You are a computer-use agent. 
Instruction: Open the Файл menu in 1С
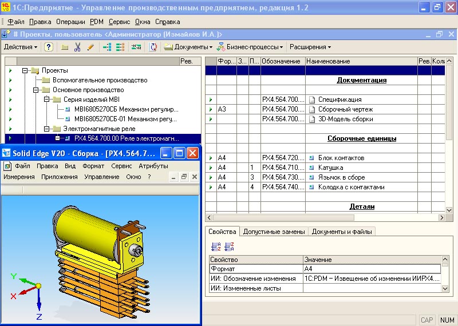coord(16,22)
